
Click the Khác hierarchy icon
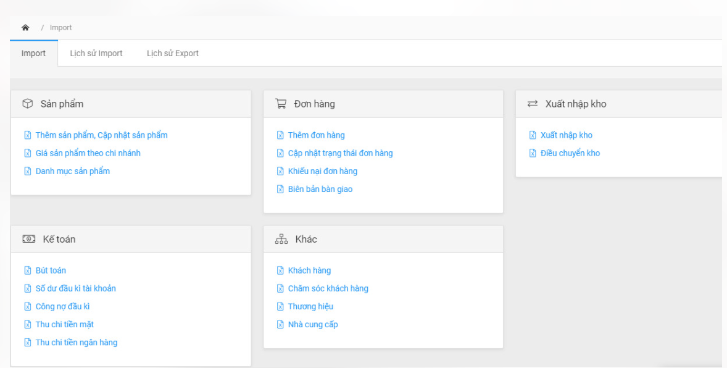(281, 239)
